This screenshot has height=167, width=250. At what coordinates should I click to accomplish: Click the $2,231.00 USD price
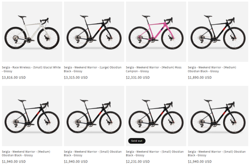(138, 162)
